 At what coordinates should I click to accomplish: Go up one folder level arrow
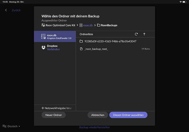[x=144, y=34]
